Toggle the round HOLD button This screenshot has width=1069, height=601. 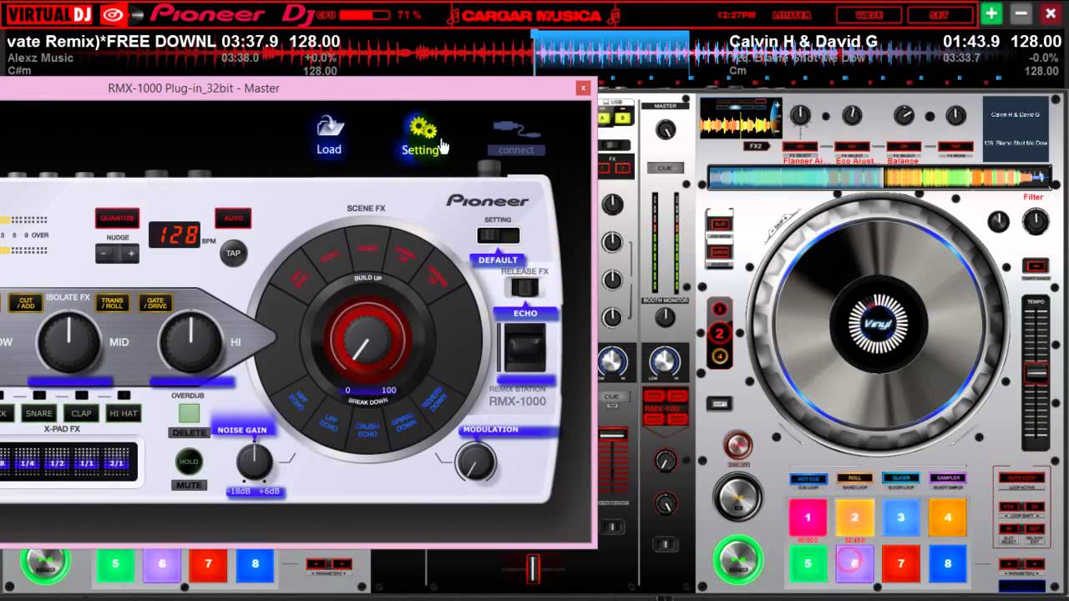[x=189, y=462]
